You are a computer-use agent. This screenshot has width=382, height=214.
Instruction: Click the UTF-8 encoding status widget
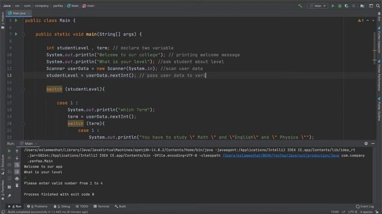[x=352, y=212]
